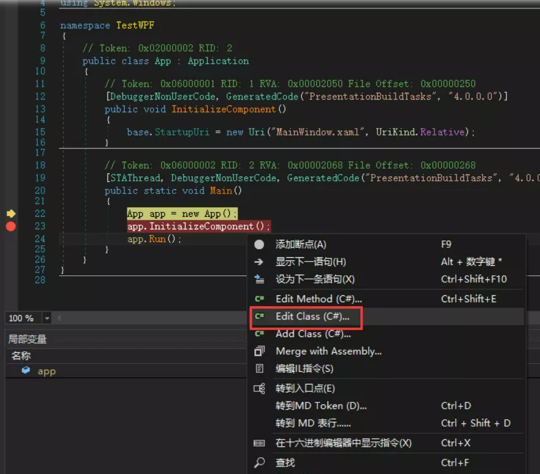This screenshot has width=540, height=474.
Task: Click the green C# icon beside Add Class
Action: coord(259,335)
